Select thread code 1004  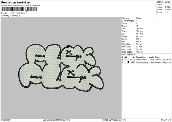[152, 60]
